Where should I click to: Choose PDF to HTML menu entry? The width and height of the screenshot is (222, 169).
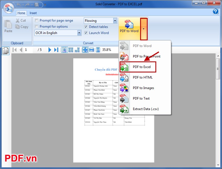pyautogui.click(x=145, y=77)
